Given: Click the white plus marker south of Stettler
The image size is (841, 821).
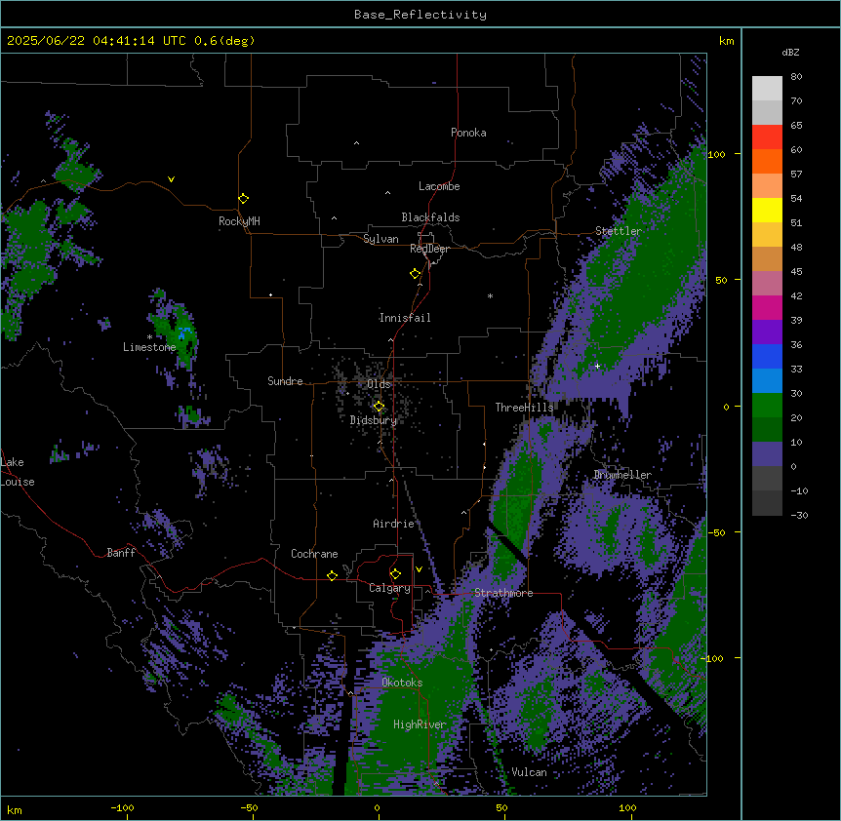Looking at the screenshot, I should (597, 366).
